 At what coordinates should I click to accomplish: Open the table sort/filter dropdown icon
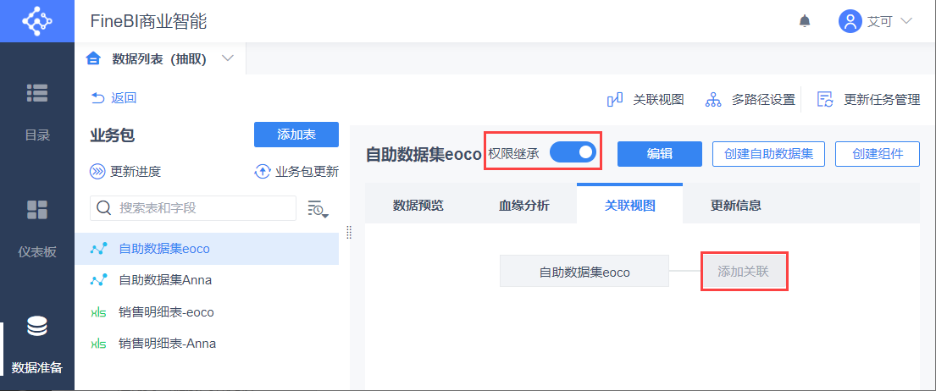click(x=318, y=208)
